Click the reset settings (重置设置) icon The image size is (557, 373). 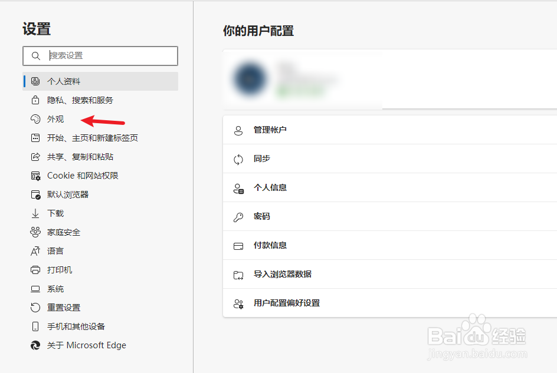click(x=35, y=308)
